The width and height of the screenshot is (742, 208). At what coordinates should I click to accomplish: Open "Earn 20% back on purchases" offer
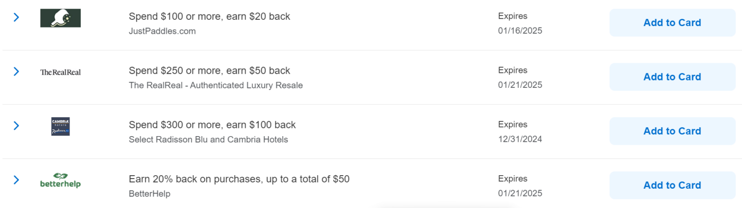tap(239, 179)
